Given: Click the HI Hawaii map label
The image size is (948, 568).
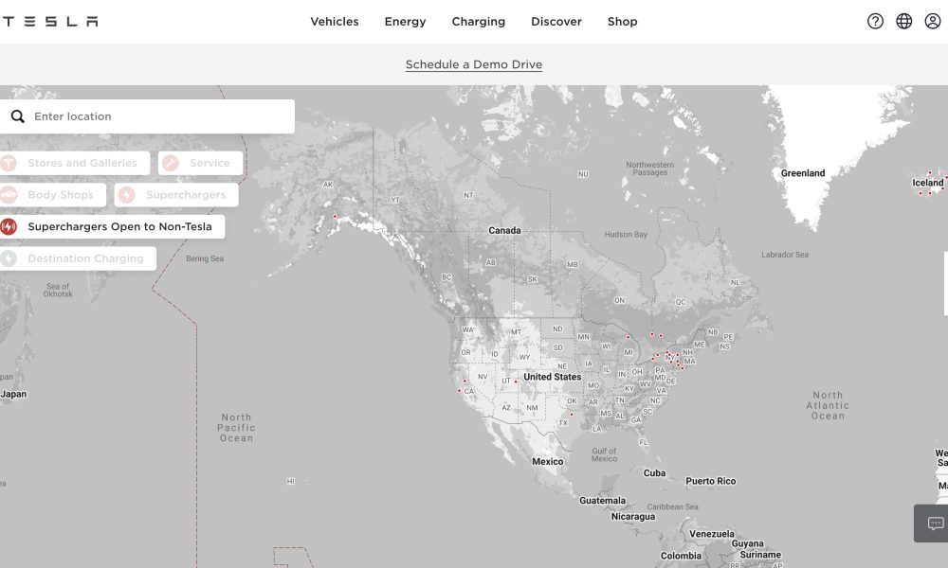Looking at the screenshot, I should pyautogui.click(x=291, y=481).
